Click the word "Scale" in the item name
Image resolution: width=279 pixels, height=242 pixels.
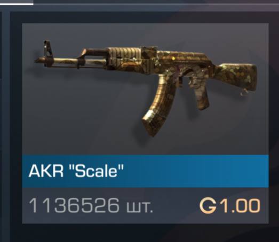(x=98, y=171)
